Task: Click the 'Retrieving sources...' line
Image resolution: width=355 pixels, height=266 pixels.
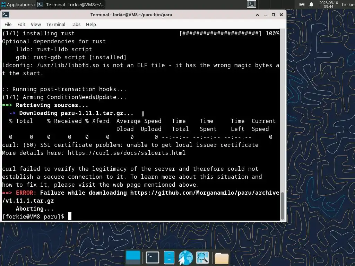Action: coord(45,105)
